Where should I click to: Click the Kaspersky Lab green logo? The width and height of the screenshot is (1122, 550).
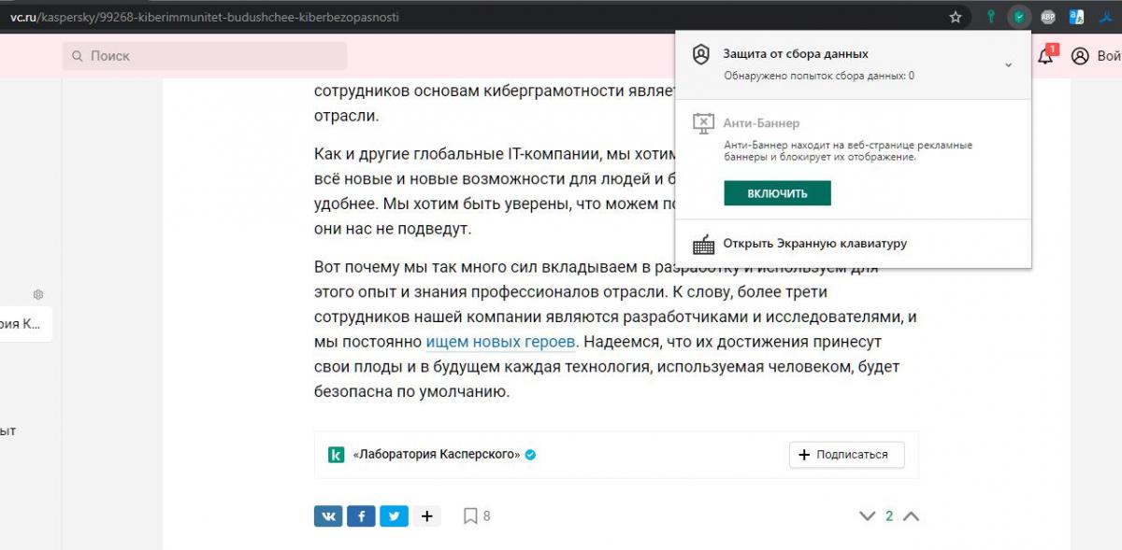336,455
